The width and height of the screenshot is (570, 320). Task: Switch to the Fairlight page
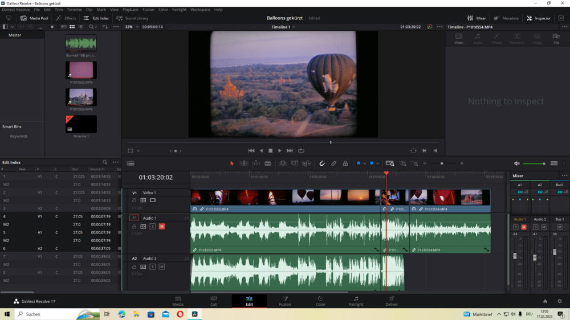(x=356, y=301)
